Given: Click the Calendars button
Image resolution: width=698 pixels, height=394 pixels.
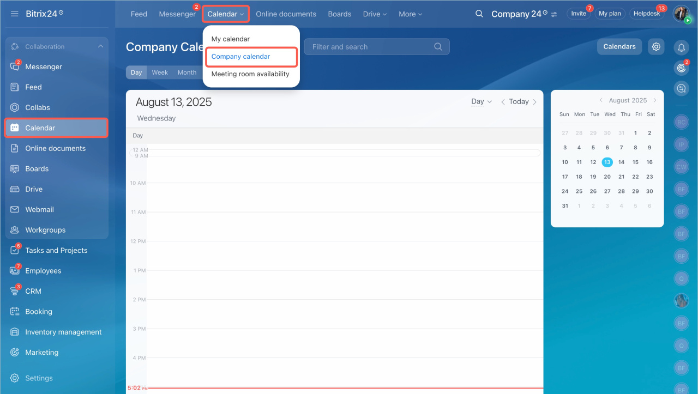Looking at the screenshot, I should 619,47.
